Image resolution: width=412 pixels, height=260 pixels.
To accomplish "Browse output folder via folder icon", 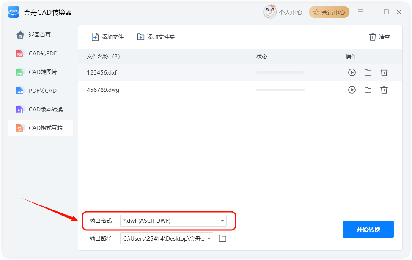I will point(222,238).
